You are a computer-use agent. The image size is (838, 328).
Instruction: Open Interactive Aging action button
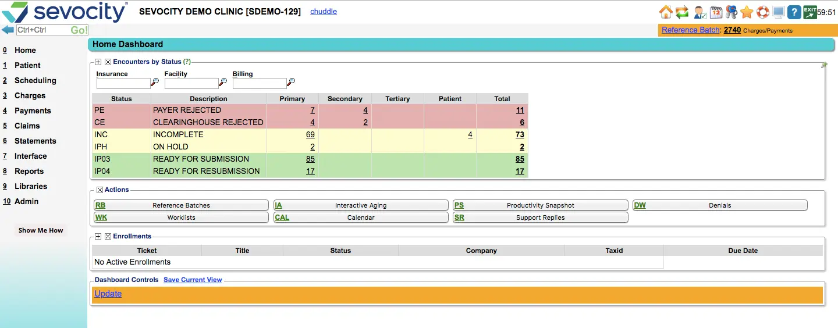[361, 205]
